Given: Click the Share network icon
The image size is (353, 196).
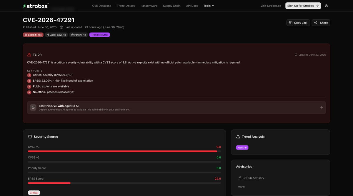Looking at the screenshot, I should click(x=316, y=23).
